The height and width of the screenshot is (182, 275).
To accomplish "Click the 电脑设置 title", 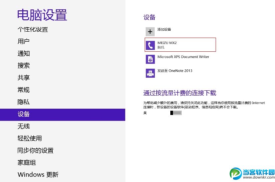I will pyautogui.click(x=42, y=15).
